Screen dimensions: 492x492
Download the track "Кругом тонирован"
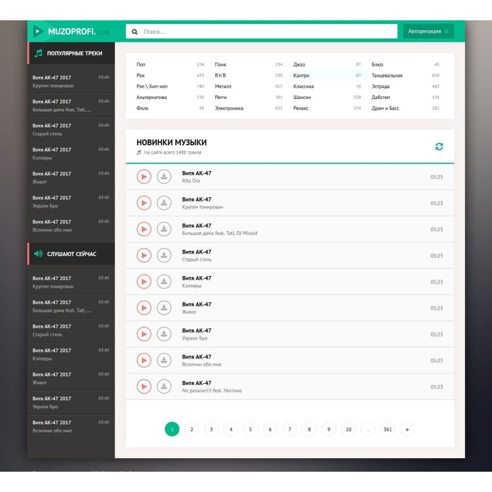coord(164,203)
